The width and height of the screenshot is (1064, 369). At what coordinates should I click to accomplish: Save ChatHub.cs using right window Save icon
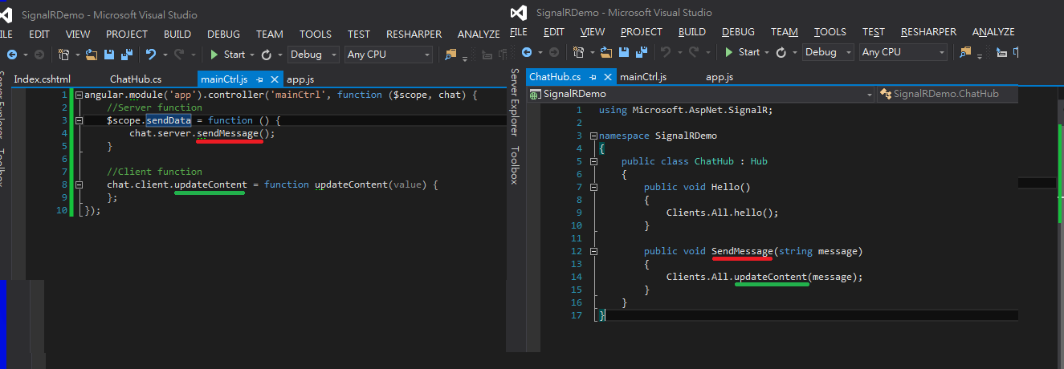pos(624,52)
